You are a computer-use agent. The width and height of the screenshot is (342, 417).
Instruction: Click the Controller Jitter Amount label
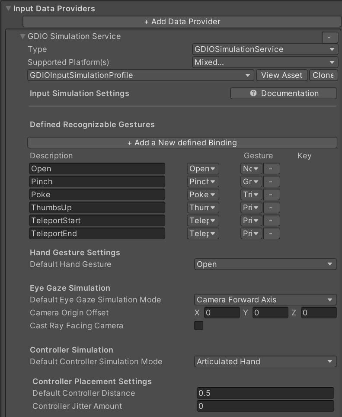coord(77,406)
